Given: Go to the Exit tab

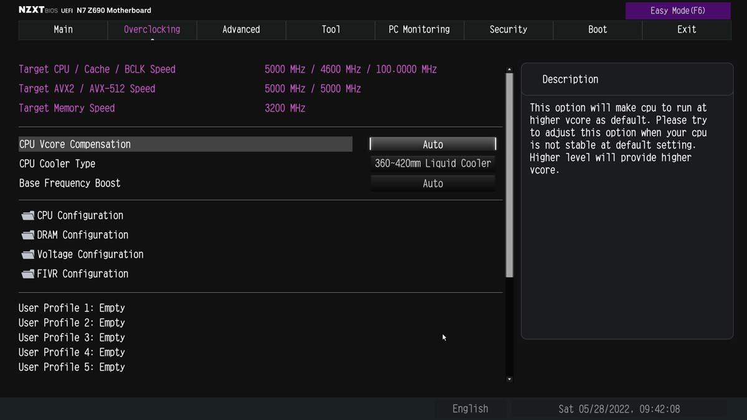Looking at the screenshot, I should coord(687,29).
